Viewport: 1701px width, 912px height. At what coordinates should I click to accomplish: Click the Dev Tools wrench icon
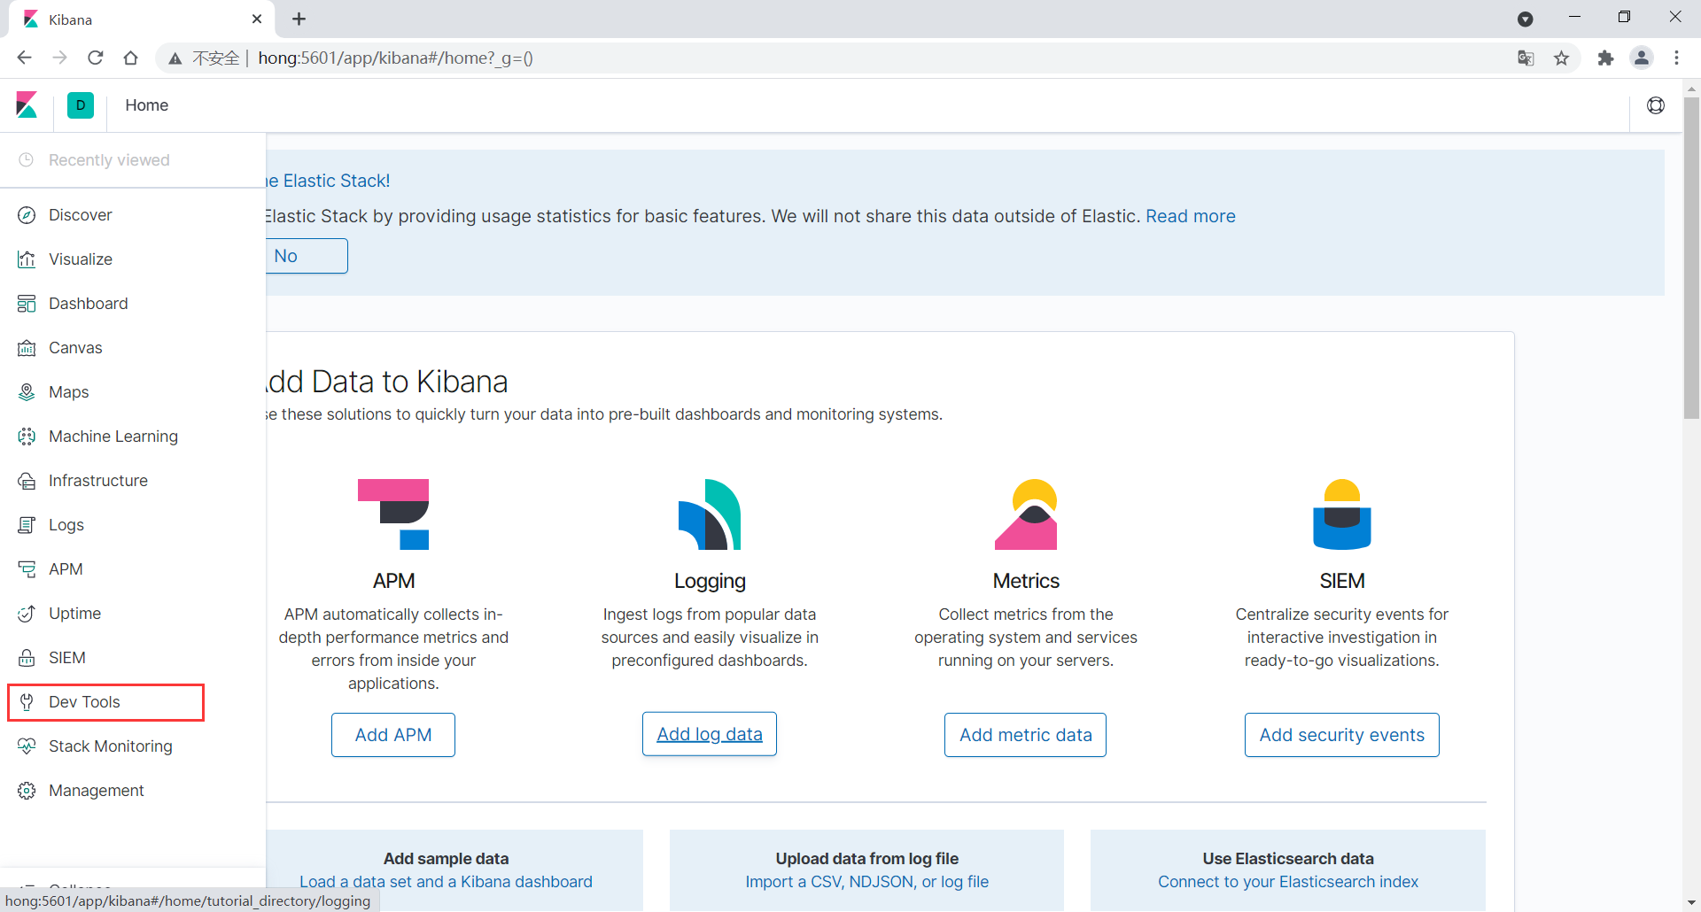click(27, 702)
